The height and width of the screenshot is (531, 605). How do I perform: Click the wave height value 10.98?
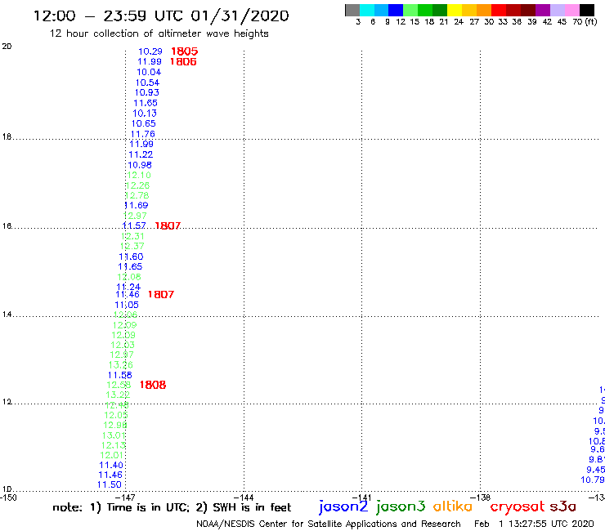click(140, 165)
